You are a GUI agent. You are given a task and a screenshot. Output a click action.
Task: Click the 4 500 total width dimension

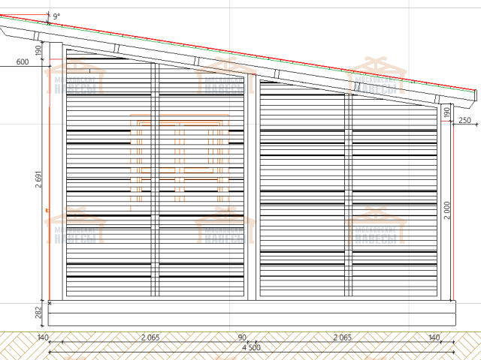[x=251, y=347]
